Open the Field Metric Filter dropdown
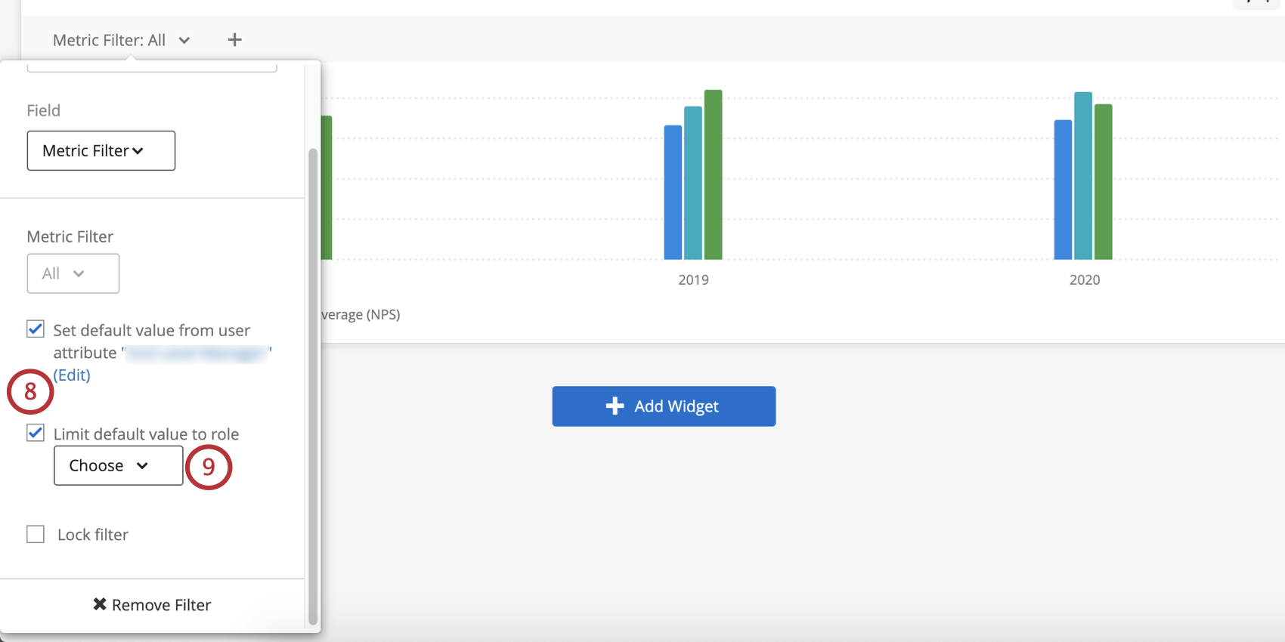 (101, 150)
